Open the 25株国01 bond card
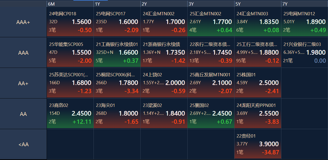 258,83
